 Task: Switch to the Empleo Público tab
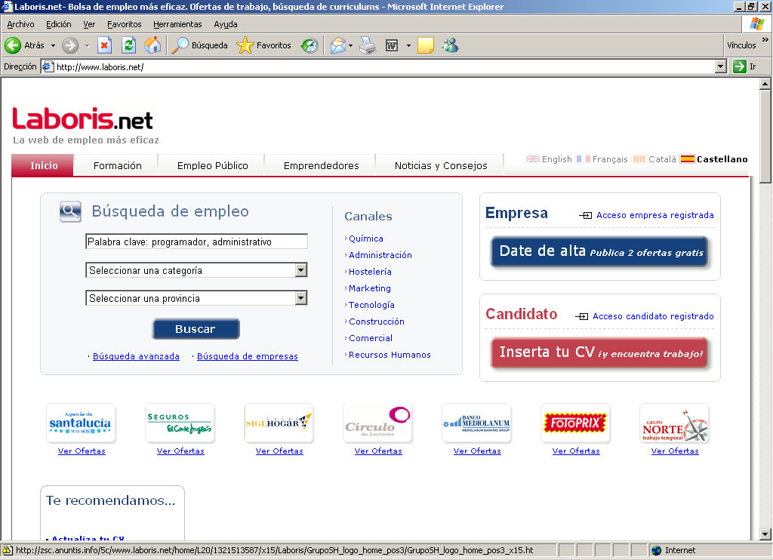[212, 165]
